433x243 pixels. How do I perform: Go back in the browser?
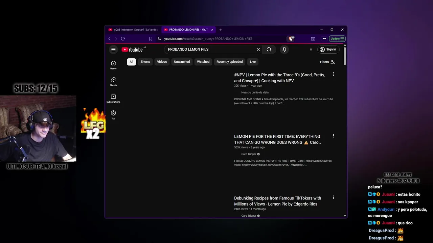(109, 39)
